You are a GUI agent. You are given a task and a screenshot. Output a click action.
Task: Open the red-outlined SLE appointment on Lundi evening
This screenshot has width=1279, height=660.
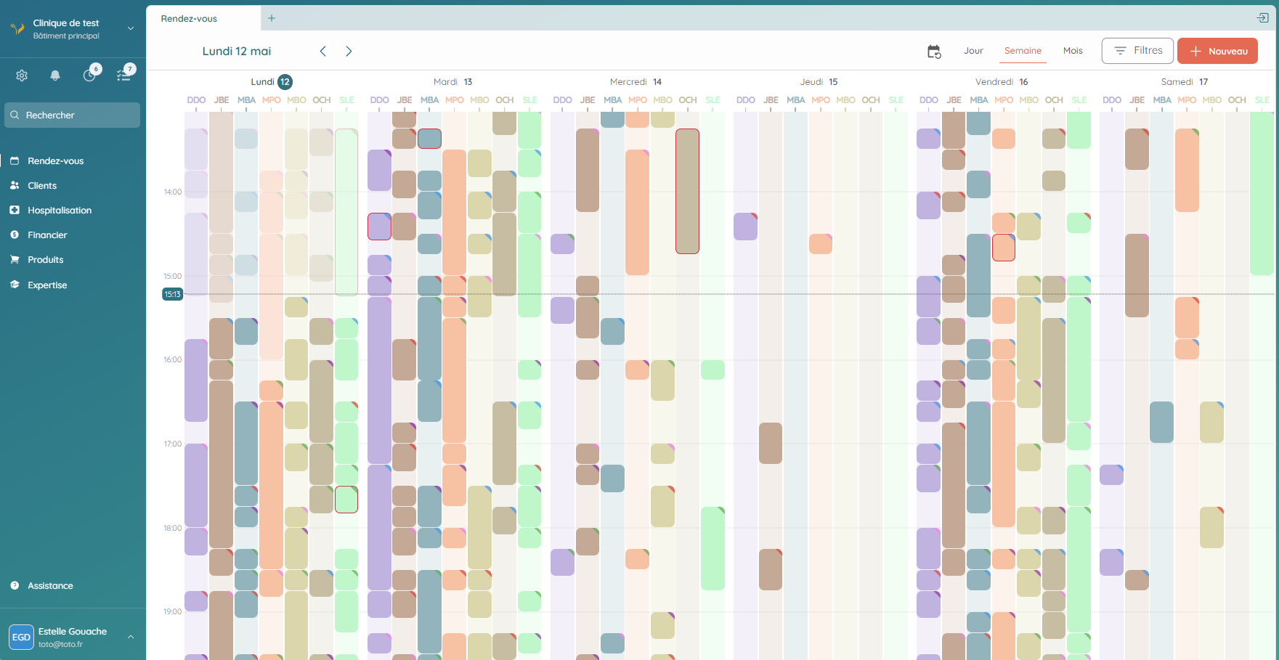point(346,500)
